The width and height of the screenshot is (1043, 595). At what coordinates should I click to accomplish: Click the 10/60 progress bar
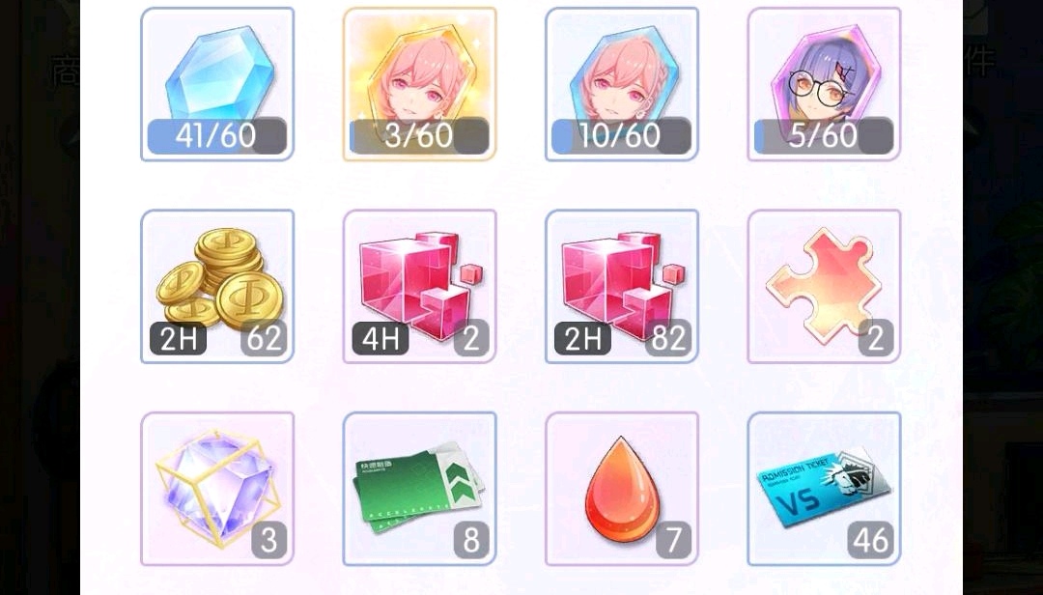coord(621,136)
